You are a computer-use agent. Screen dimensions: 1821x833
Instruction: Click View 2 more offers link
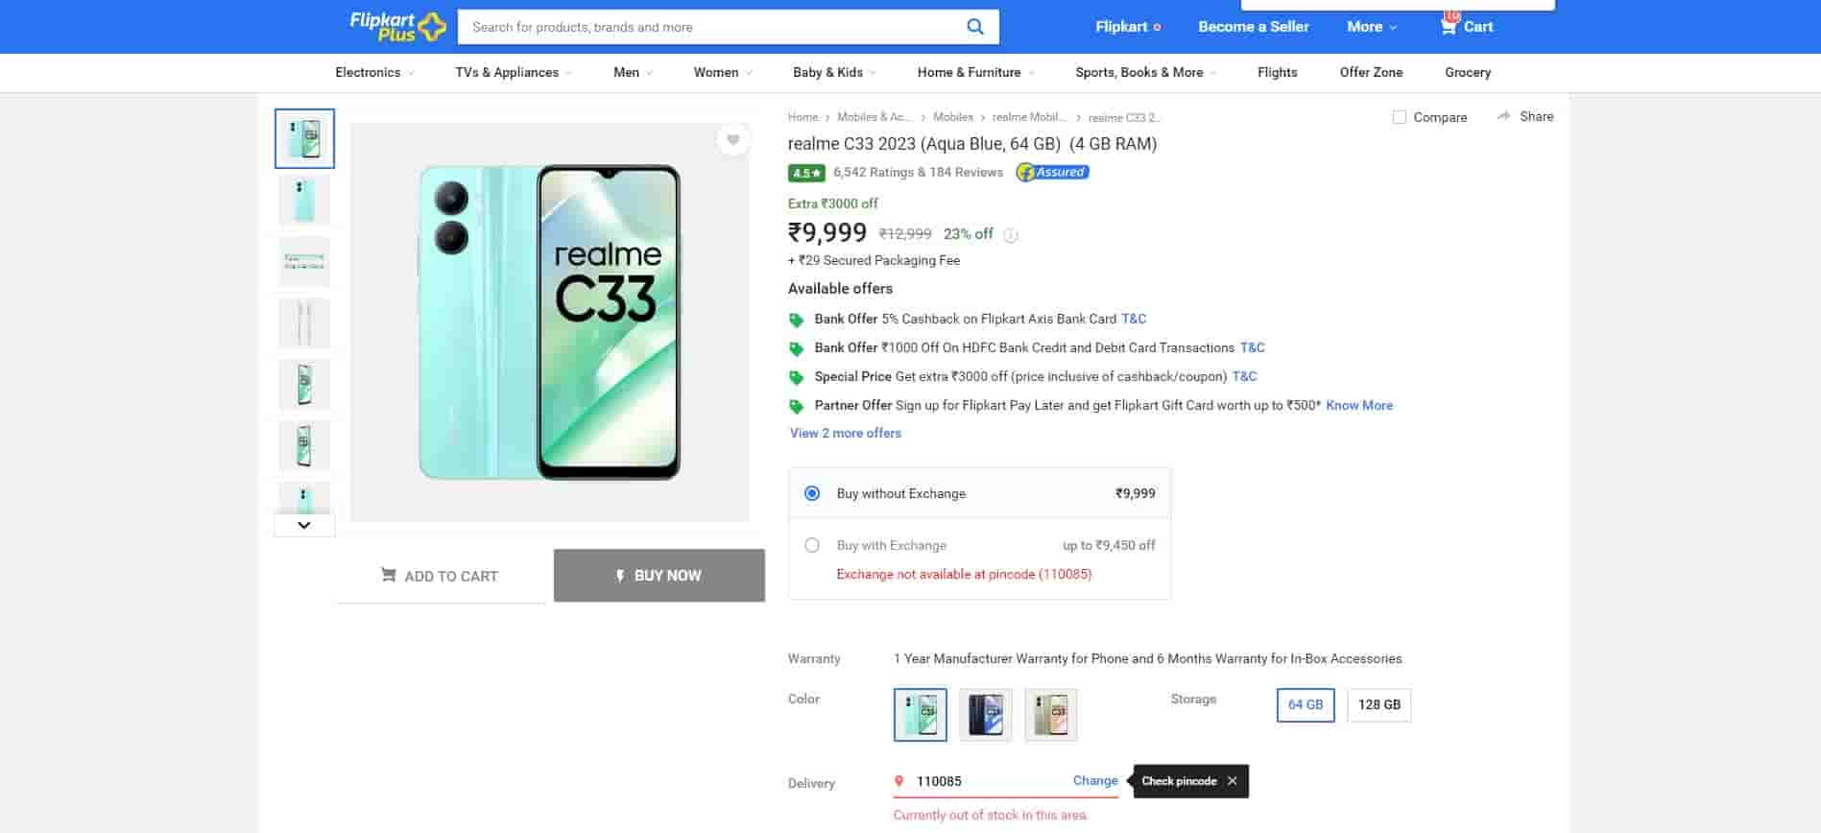845,434
